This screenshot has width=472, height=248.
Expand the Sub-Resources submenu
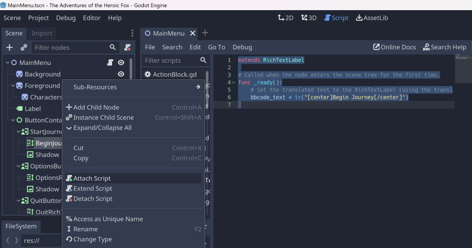click(133, 87)
